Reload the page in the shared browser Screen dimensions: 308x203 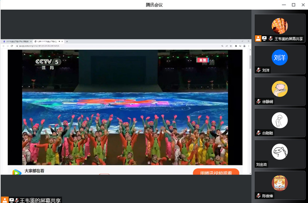click(x=12, y=46)
